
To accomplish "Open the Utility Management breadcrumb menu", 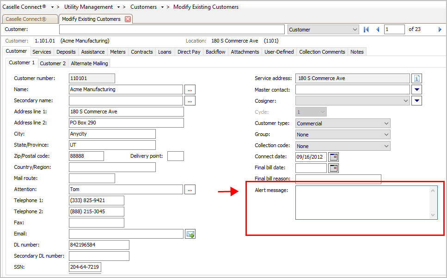I will (x=119, y=7).
